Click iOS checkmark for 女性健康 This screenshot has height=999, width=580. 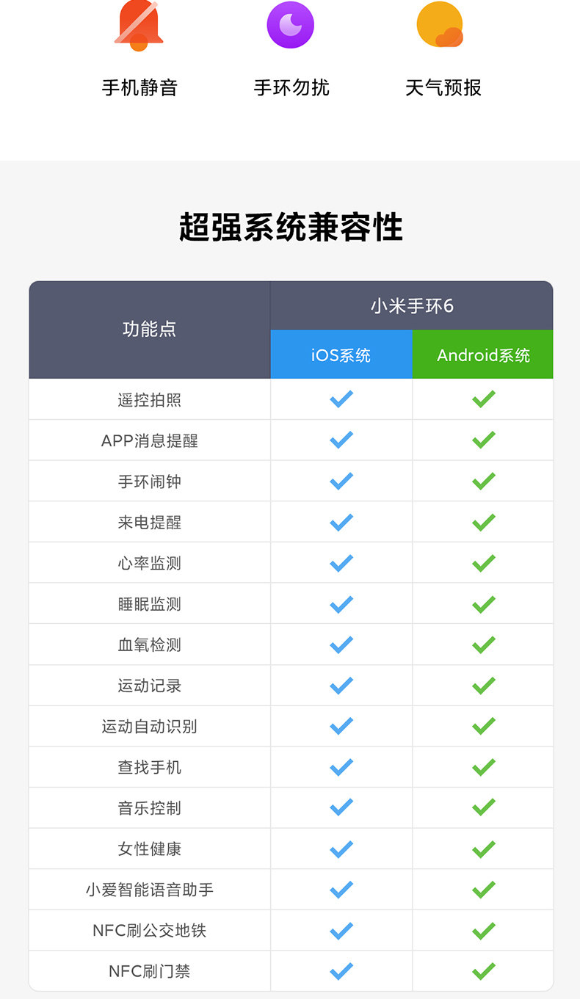(341, 849)
